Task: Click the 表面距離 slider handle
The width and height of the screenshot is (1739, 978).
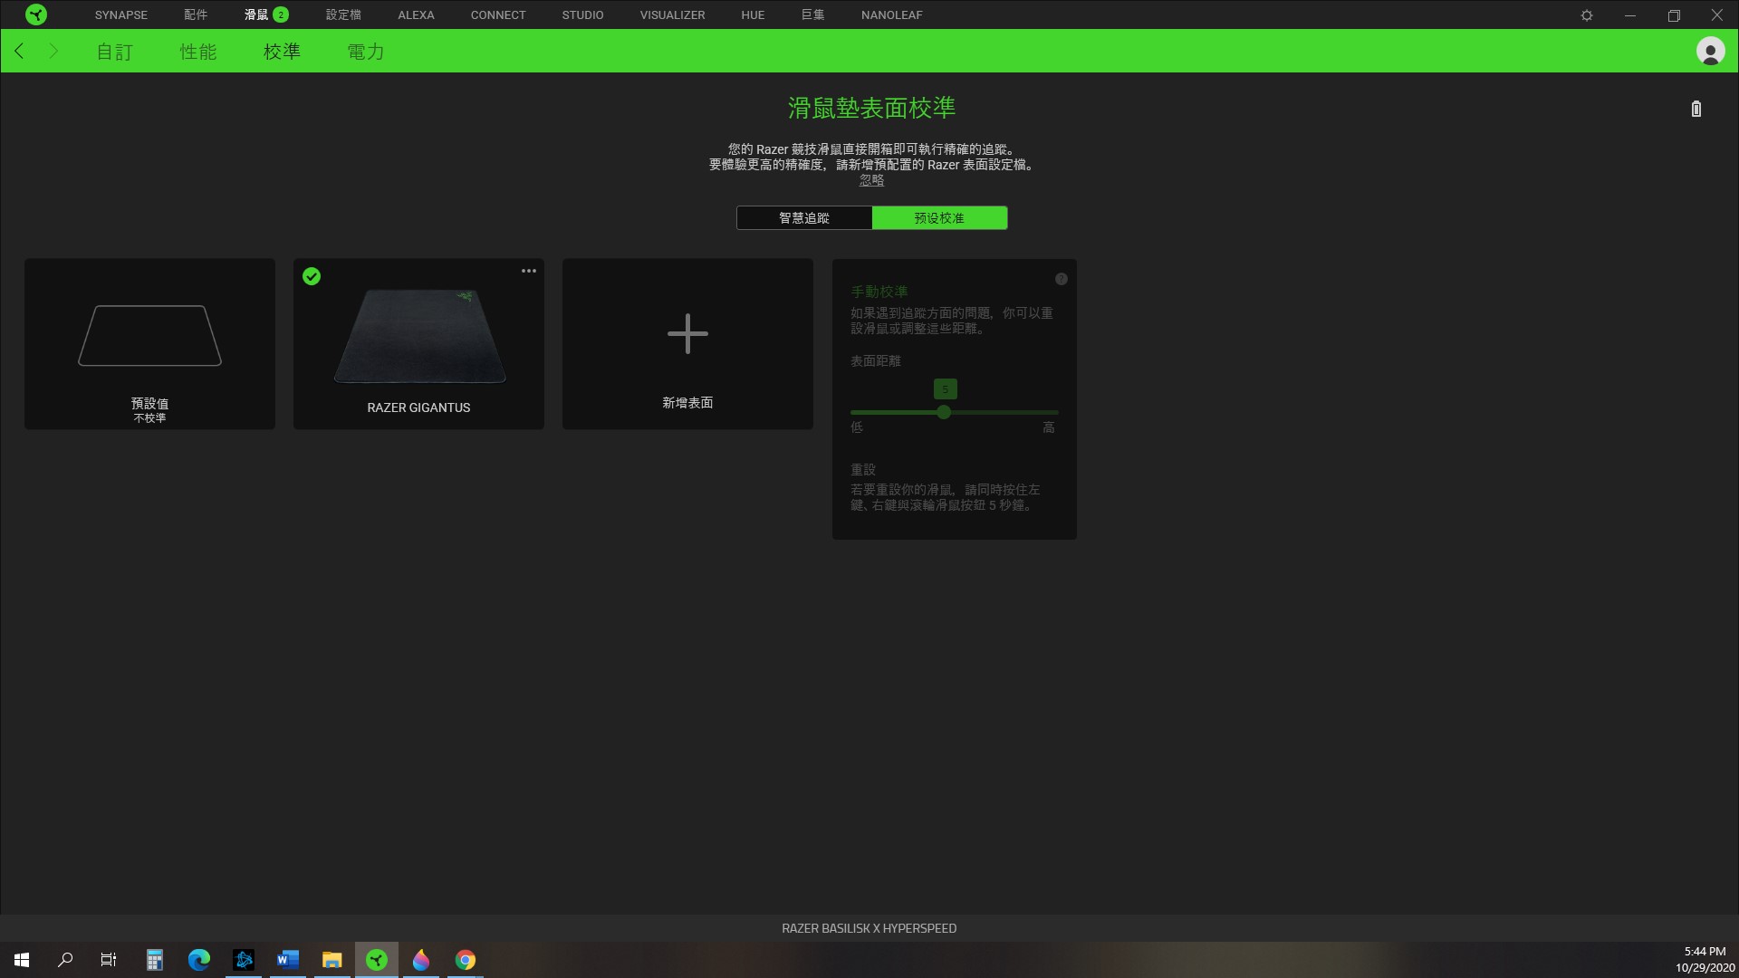Action: (x=944, y=412)
